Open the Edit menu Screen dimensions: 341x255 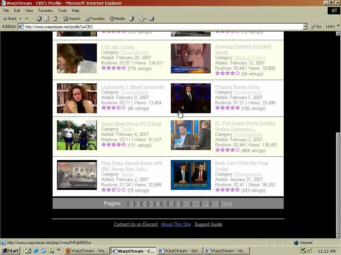(17, 10)
